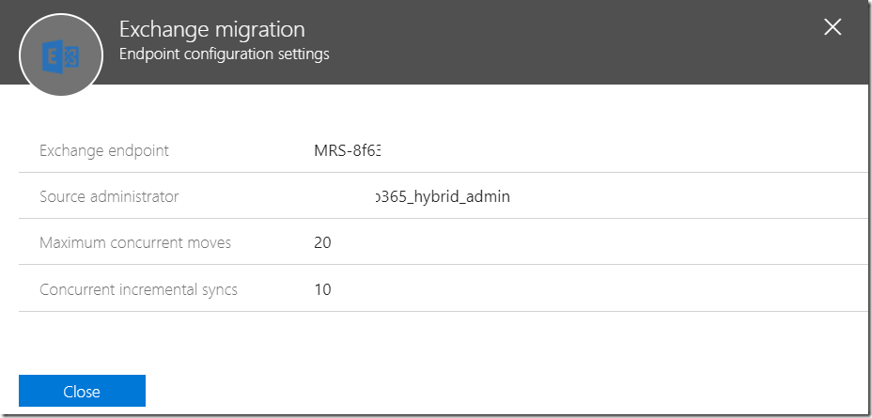Select the value 10 for incremental syncs

pos(322,289)
